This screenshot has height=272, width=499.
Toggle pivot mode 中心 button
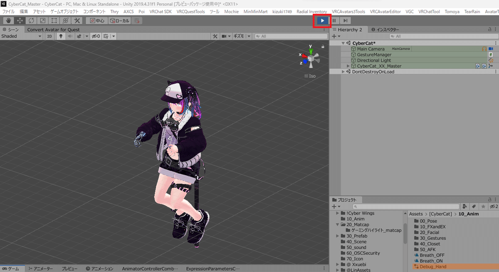pos(97,20)
